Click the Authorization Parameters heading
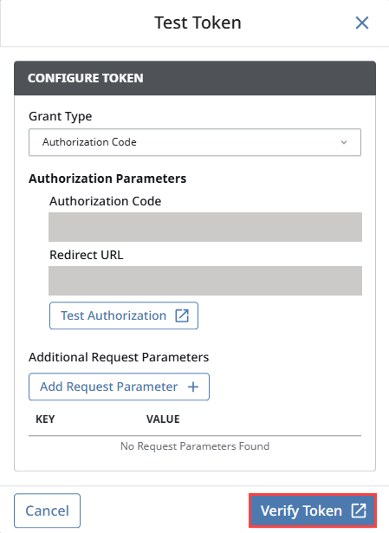 (107, 179)
